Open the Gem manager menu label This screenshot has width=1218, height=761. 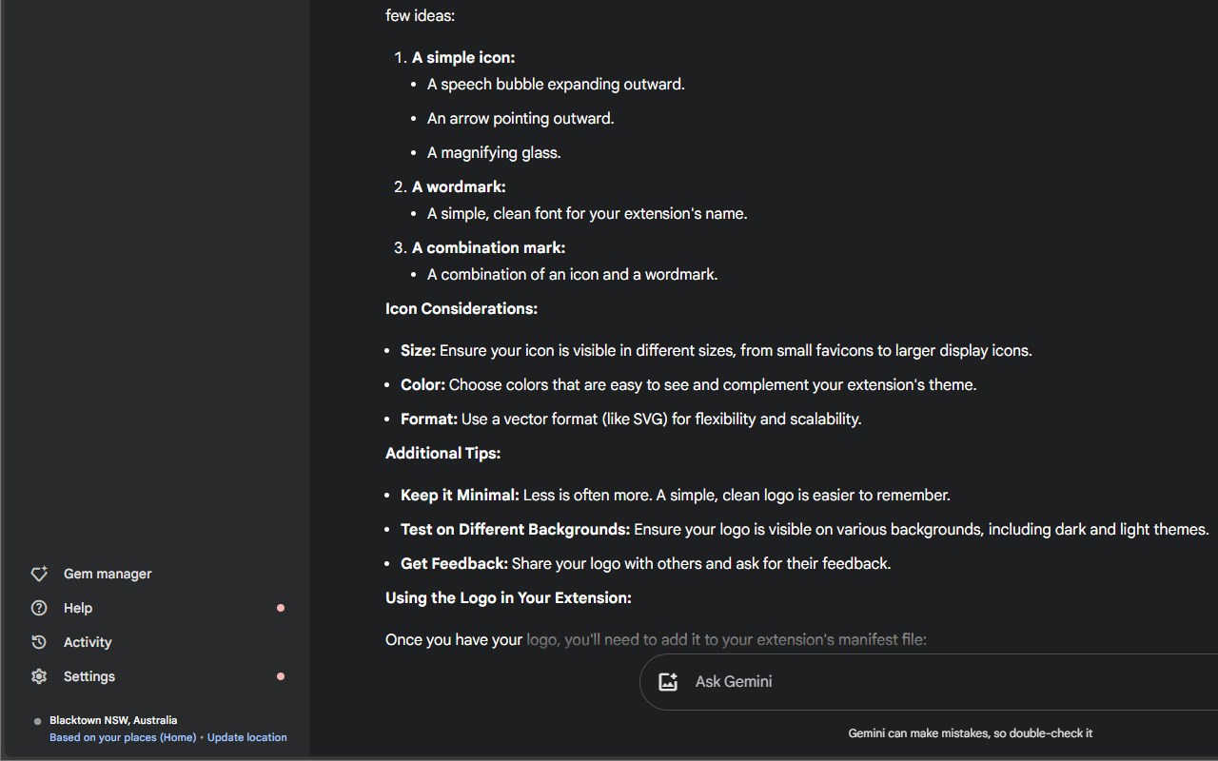click(x=108, y=574)
